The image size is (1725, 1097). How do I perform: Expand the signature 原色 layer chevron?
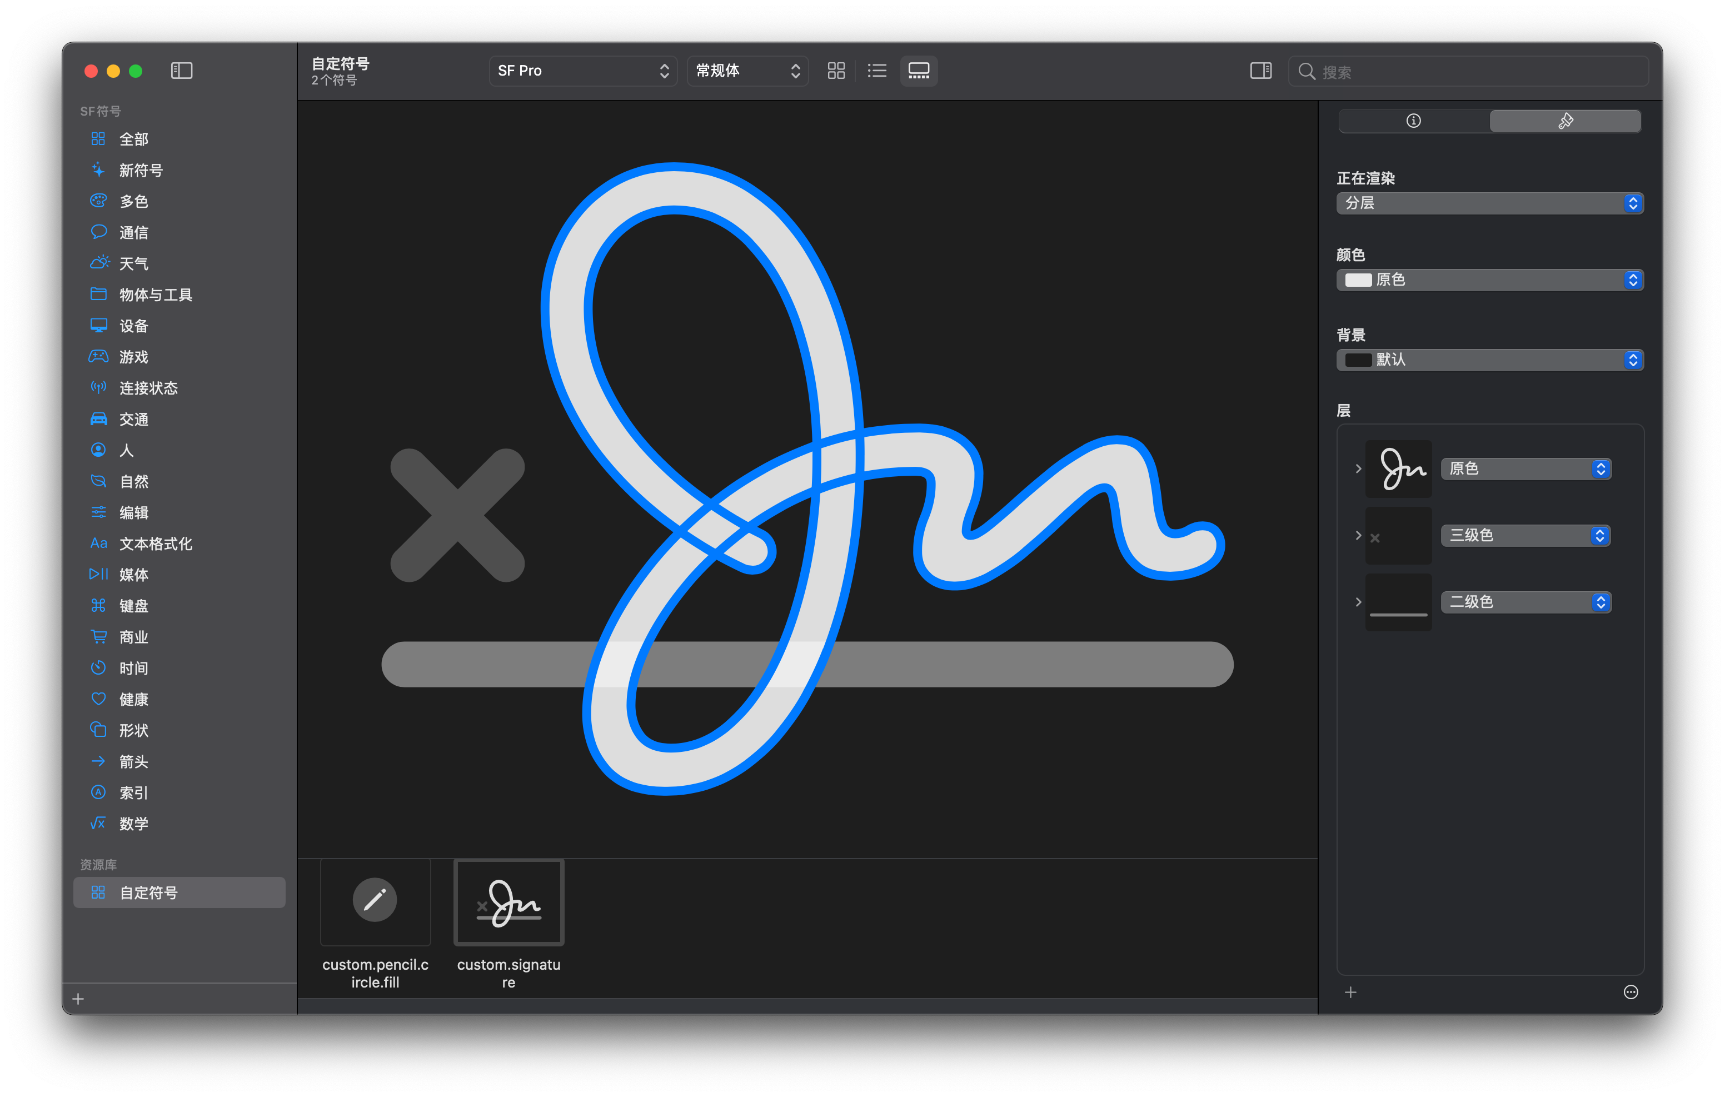1358,468
